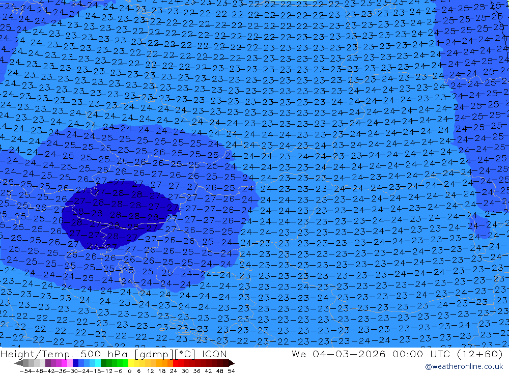Viewport: 509px width, 373px height.
Task: Click the '-54' color scale label
Action: coord(25,371)
